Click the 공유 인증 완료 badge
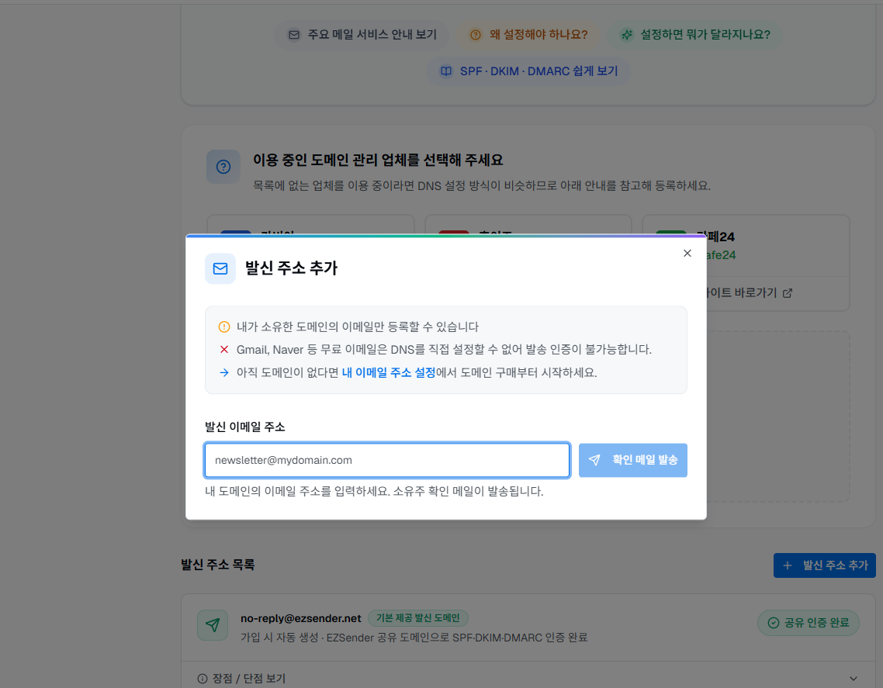 tap(808, 623)
